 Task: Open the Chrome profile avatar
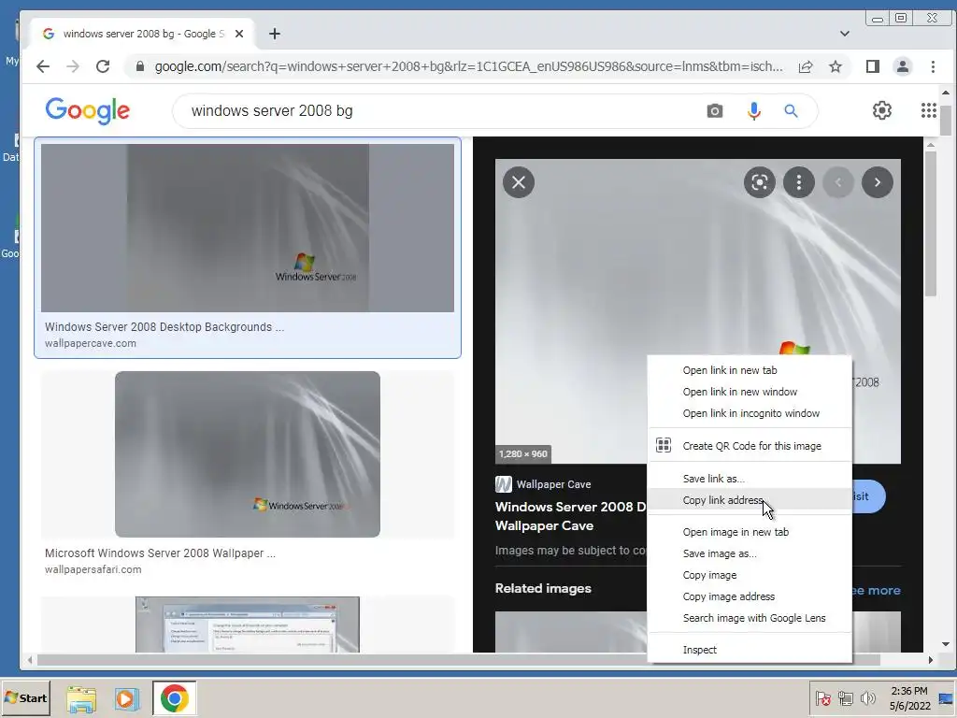click(902, 66)
